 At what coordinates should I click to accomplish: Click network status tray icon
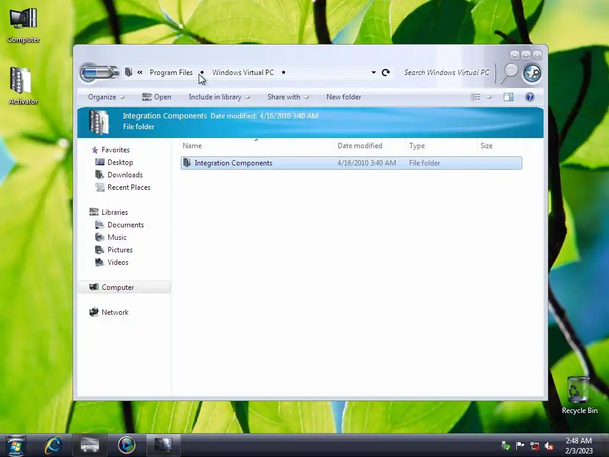pos(535,446)
